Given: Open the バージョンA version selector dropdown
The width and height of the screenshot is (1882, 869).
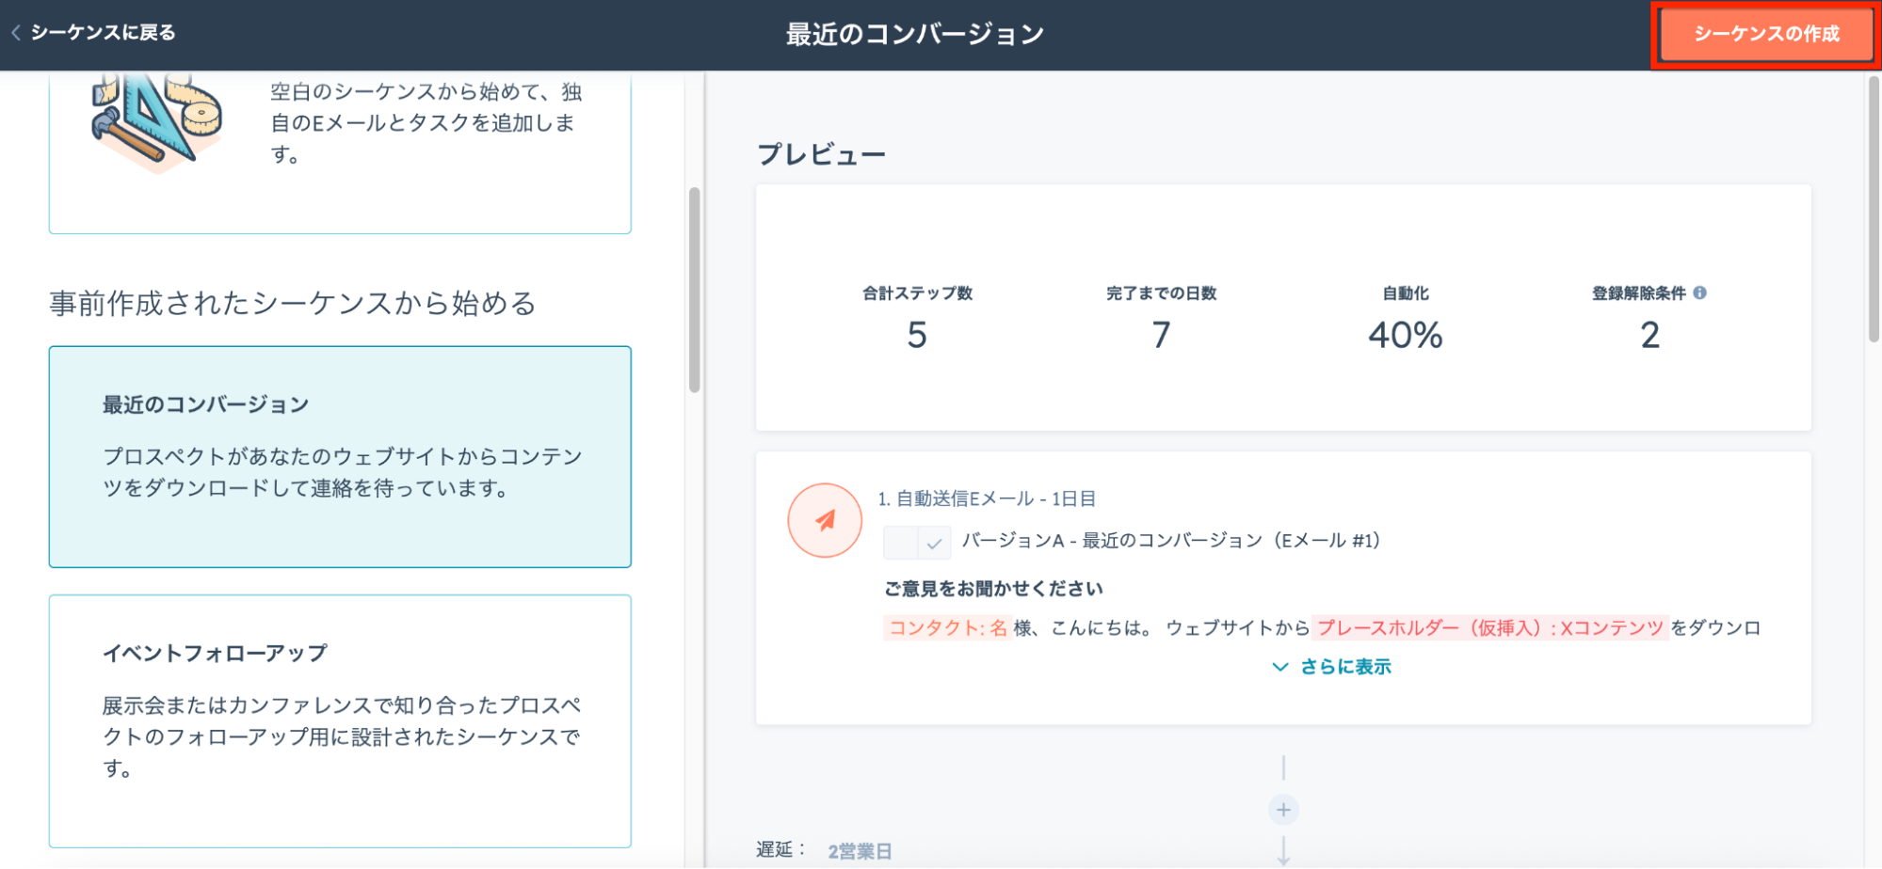Looking at the screenshot, I should pyautogui.click(x=917, y=543).
